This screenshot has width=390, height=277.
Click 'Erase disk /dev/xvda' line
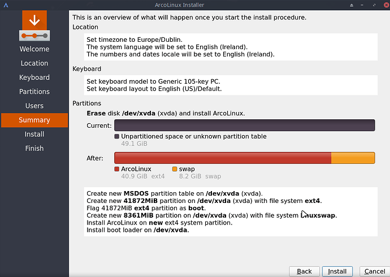pos(166,114)
